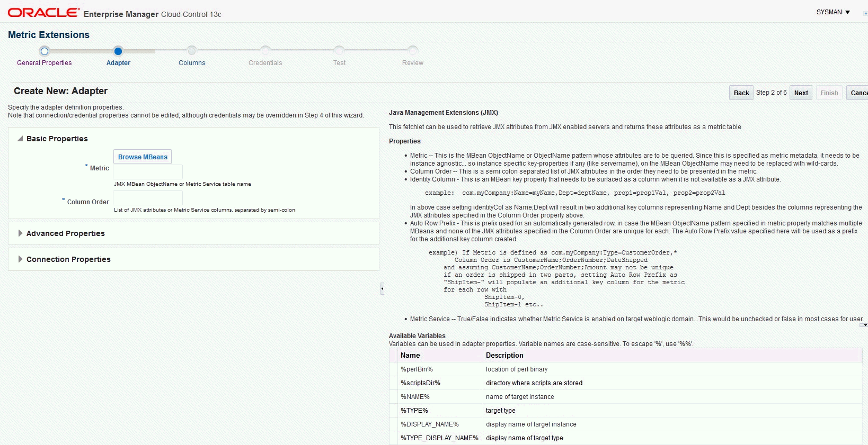Click the Next button
This screenshot has height=445, width=868.
coord(801,93)
